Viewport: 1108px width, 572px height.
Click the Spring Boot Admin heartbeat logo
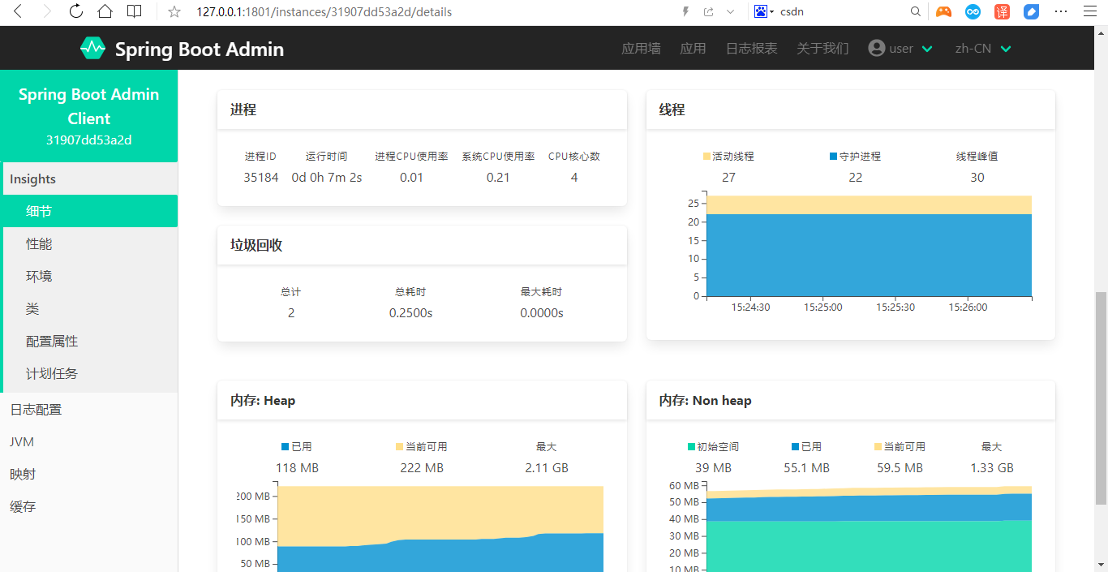coord(92,48)
